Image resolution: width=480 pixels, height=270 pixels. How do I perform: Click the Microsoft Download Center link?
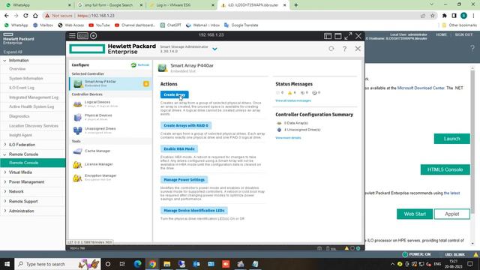(x=421, y=88)
